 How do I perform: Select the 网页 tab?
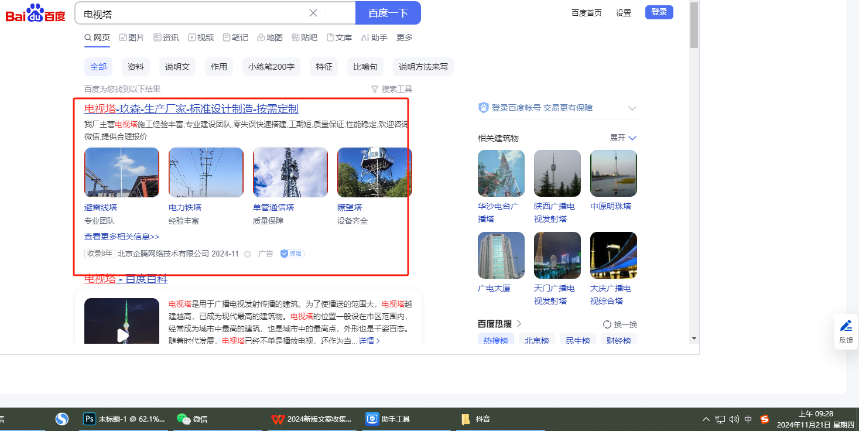97,37
